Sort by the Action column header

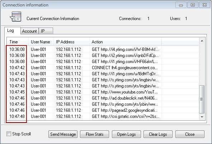coord(126,42)
